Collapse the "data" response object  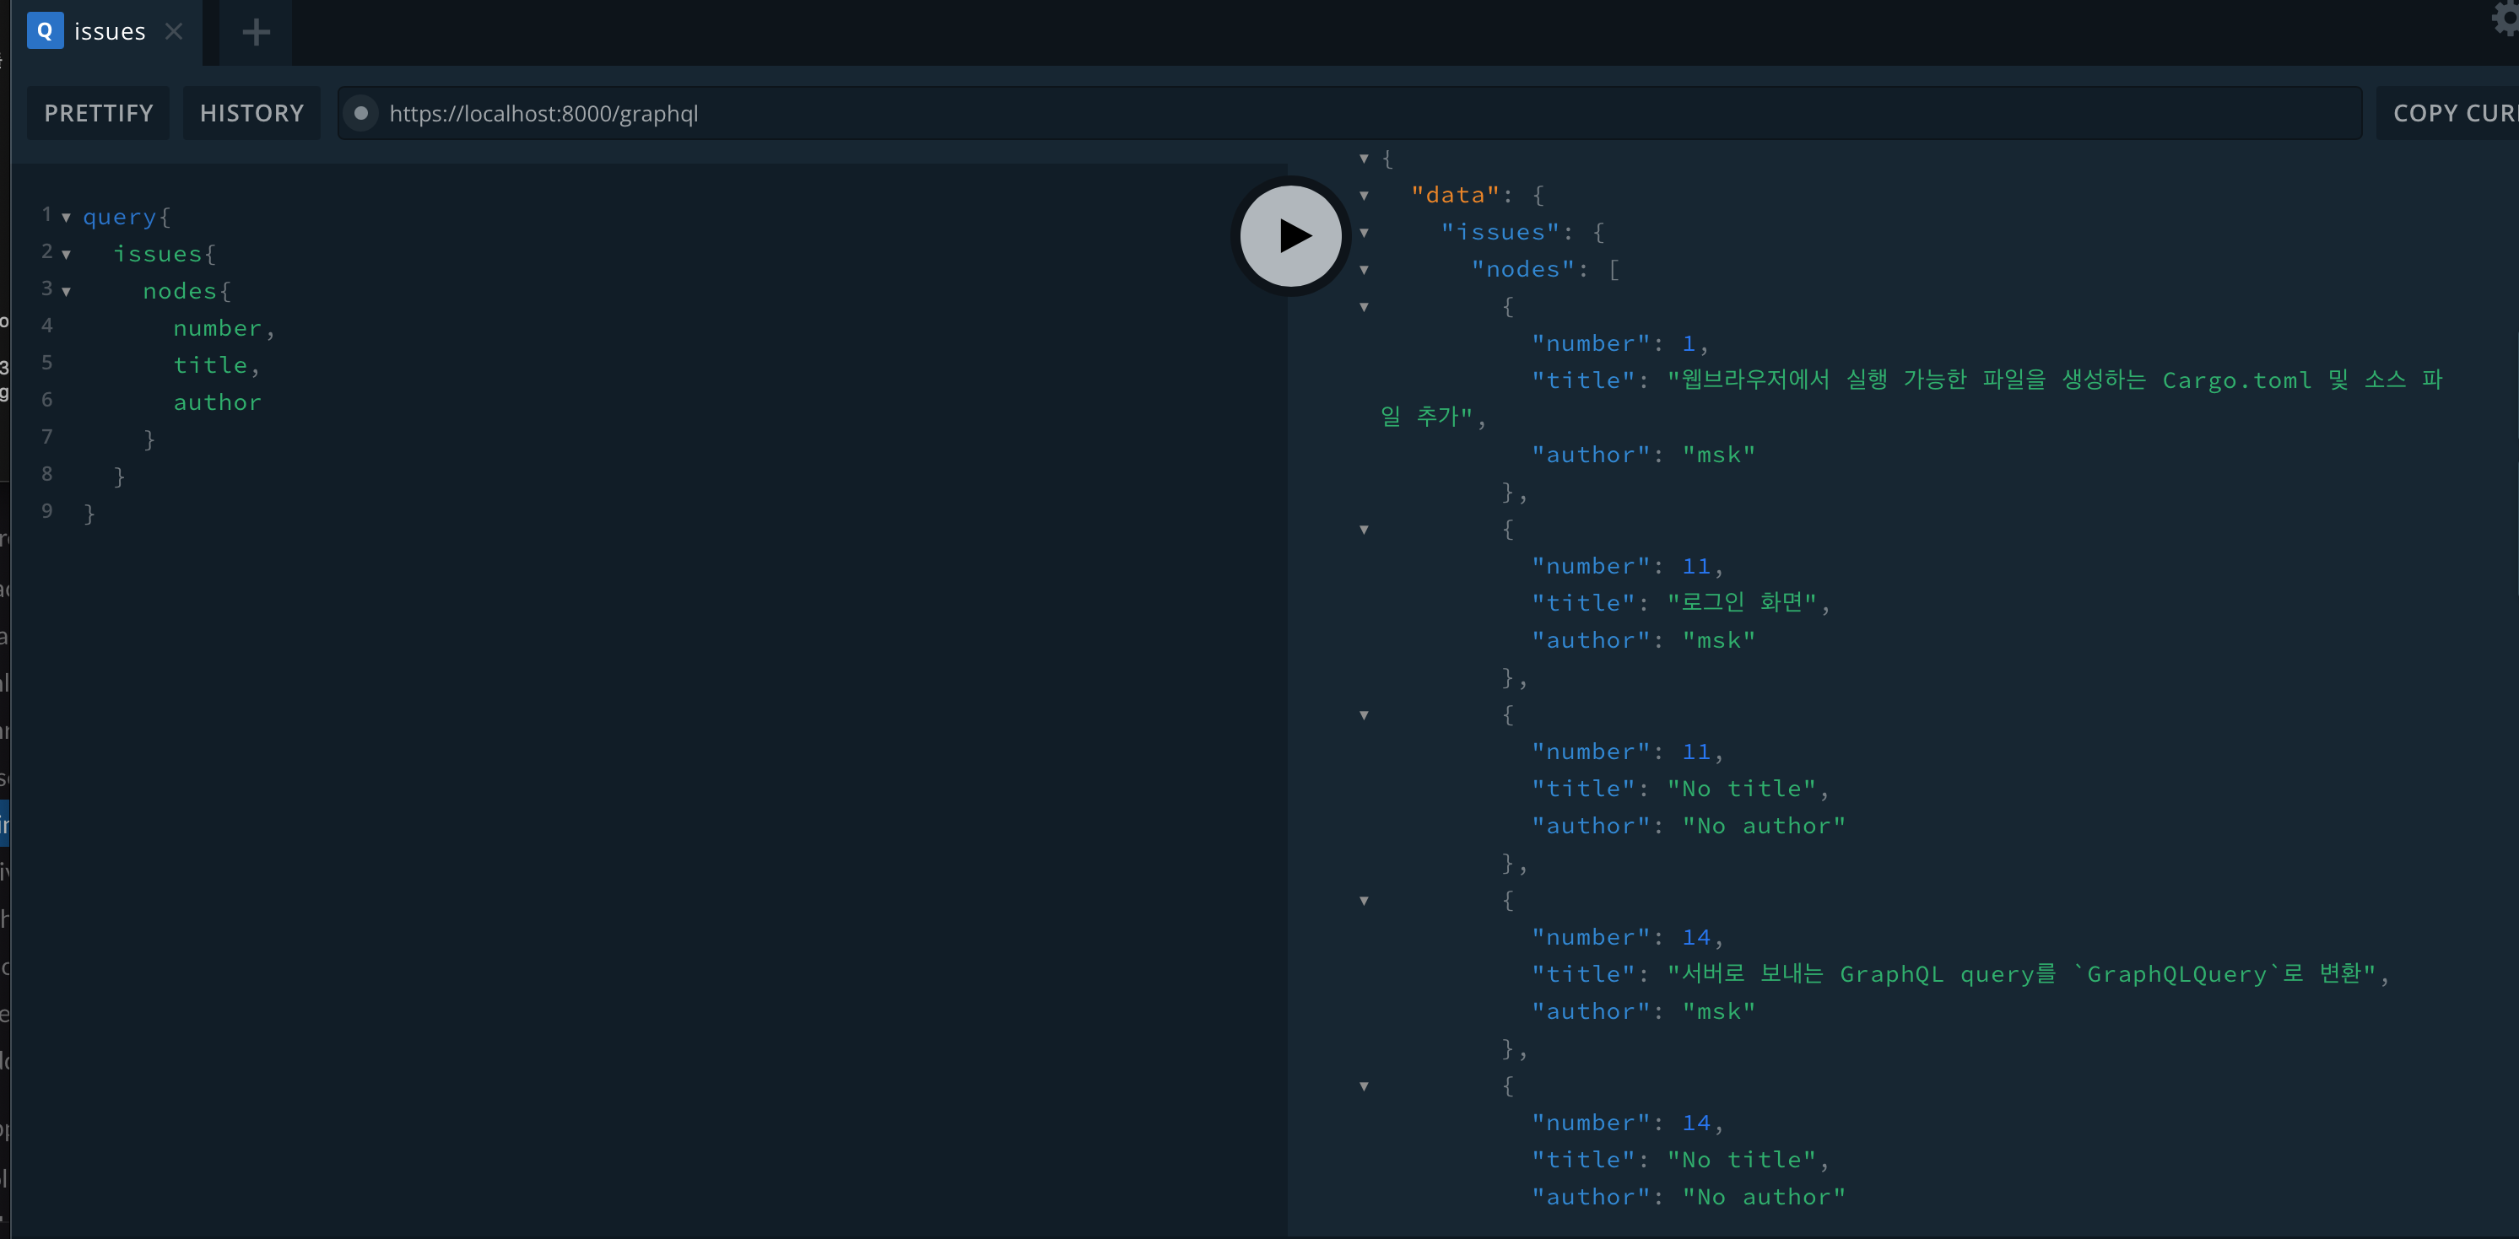point(1364,196)
